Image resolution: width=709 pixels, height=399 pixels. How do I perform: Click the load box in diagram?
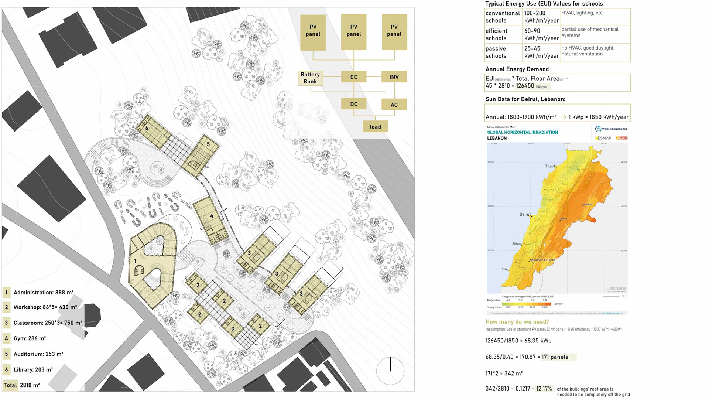pyautogui.click(x=375, y=127)
